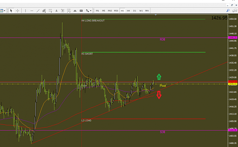The width and height of the screenshot is (238, 147).
Task: Switch chart to W1 weekly timeframe
Action: (x=141, y=11)
